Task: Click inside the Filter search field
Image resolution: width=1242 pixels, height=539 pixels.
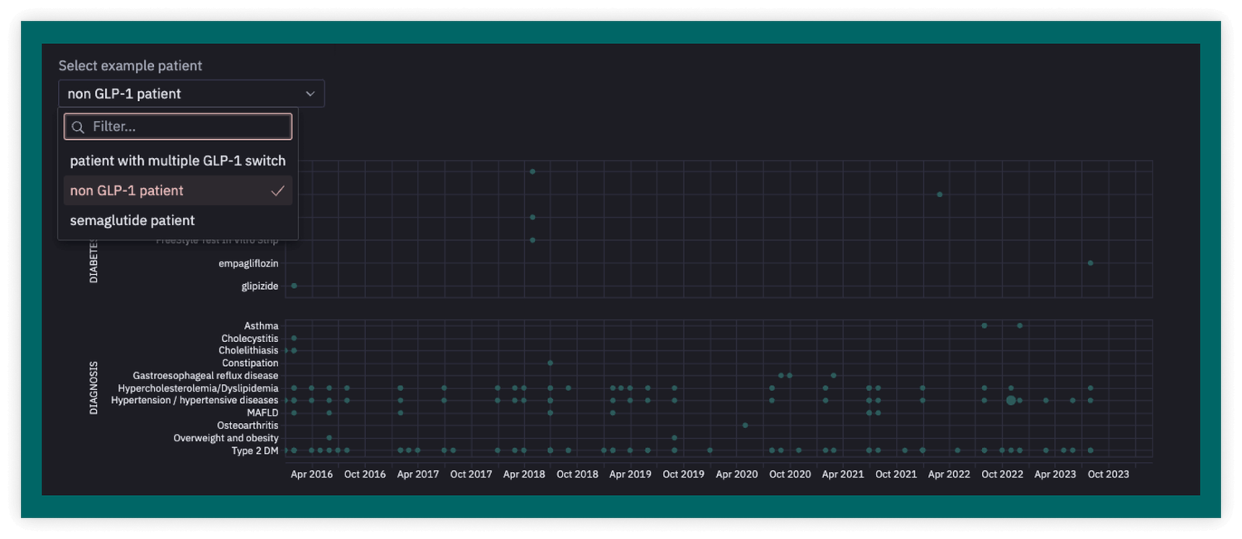Action: pyautogui.click(x=166, y=127)
